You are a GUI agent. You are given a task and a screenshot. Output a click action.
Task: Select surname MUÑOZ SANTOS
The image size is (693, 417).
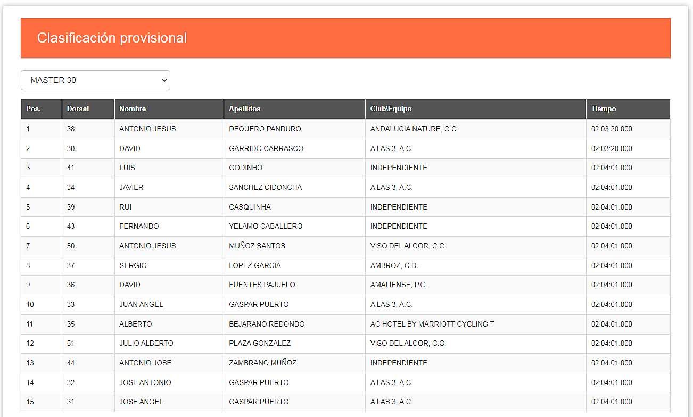pyautogui.click(x=257, y=246)
